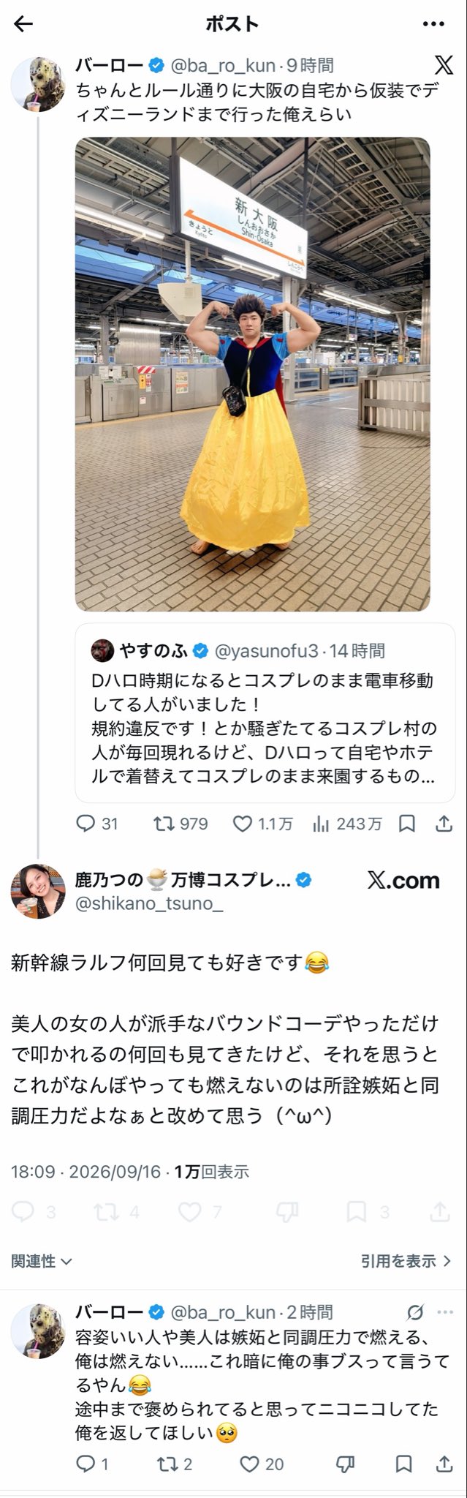Viewport: 467px width, 1498px height.
Task: Open the Snow White cosplay photo
Action: [252, 374]
